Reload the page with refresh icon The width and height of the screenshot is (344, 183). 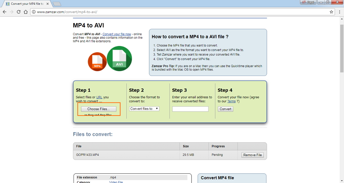coord(18,12)
